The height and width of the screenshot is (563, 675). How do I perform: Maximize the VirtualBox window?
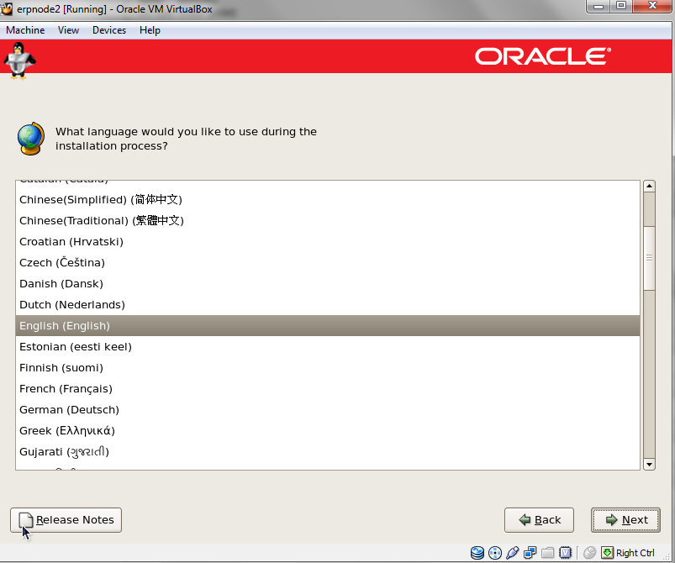pyautogui.click(x=620, y=6)
